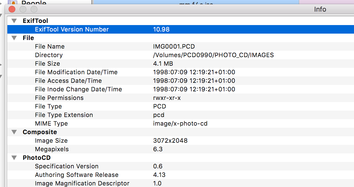
Task: Collapse the Composite section triangle
Action: tap(13, 132)
